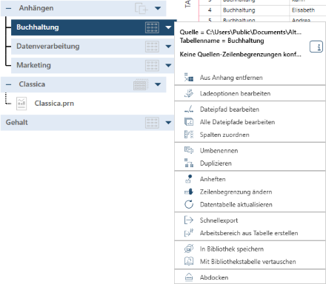Open the Datenverarbeitung dropdown arrow
This screenshot has width=326, height=284.
168,47
